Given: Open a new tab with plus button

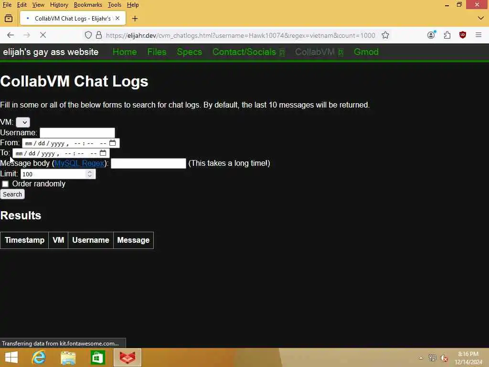Looking at the screenshot, I should coord(135,19).
